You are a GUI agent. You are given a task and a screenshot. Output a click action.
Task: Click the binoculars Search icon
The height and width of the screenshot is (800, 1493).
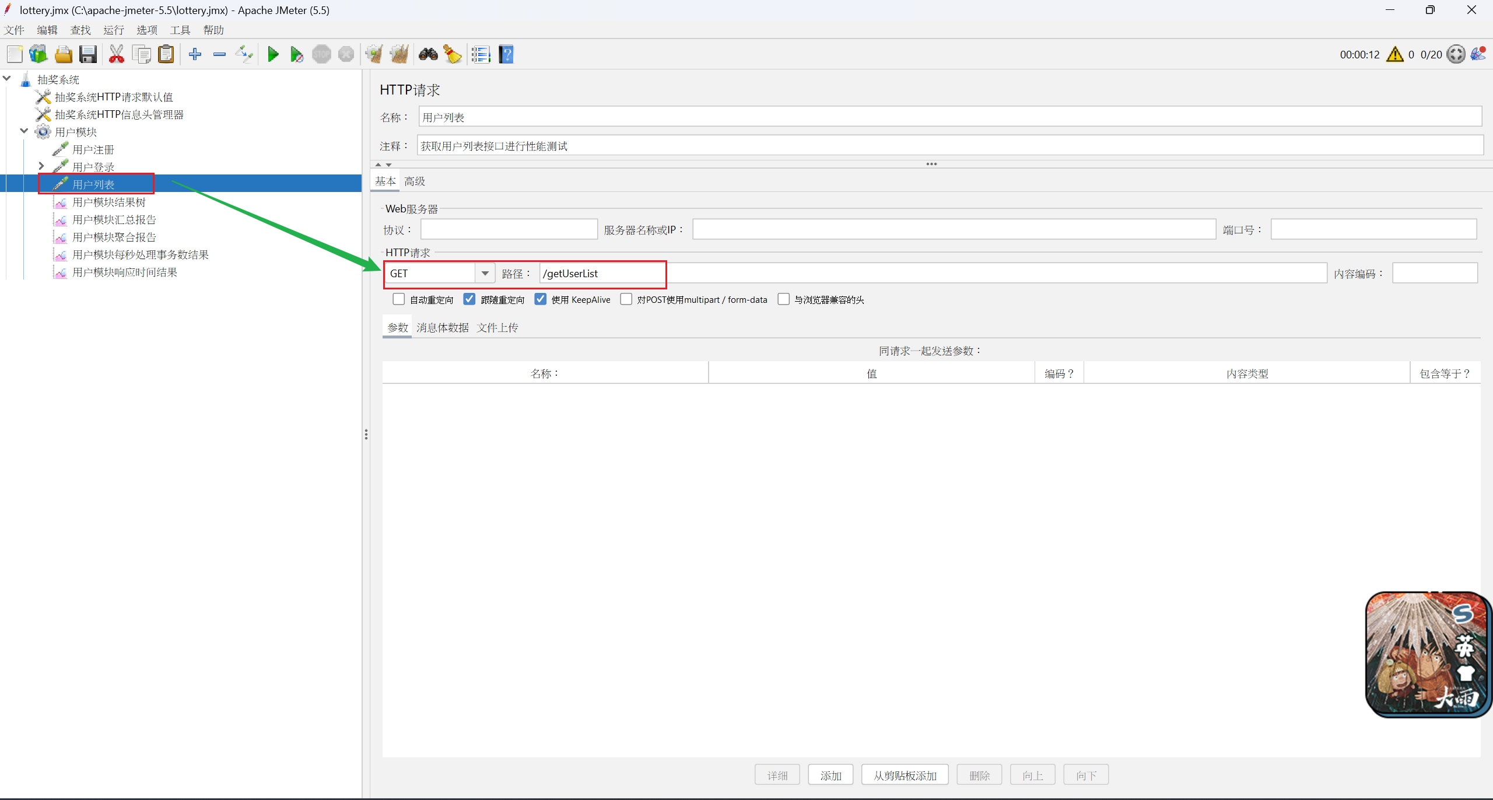428,54
